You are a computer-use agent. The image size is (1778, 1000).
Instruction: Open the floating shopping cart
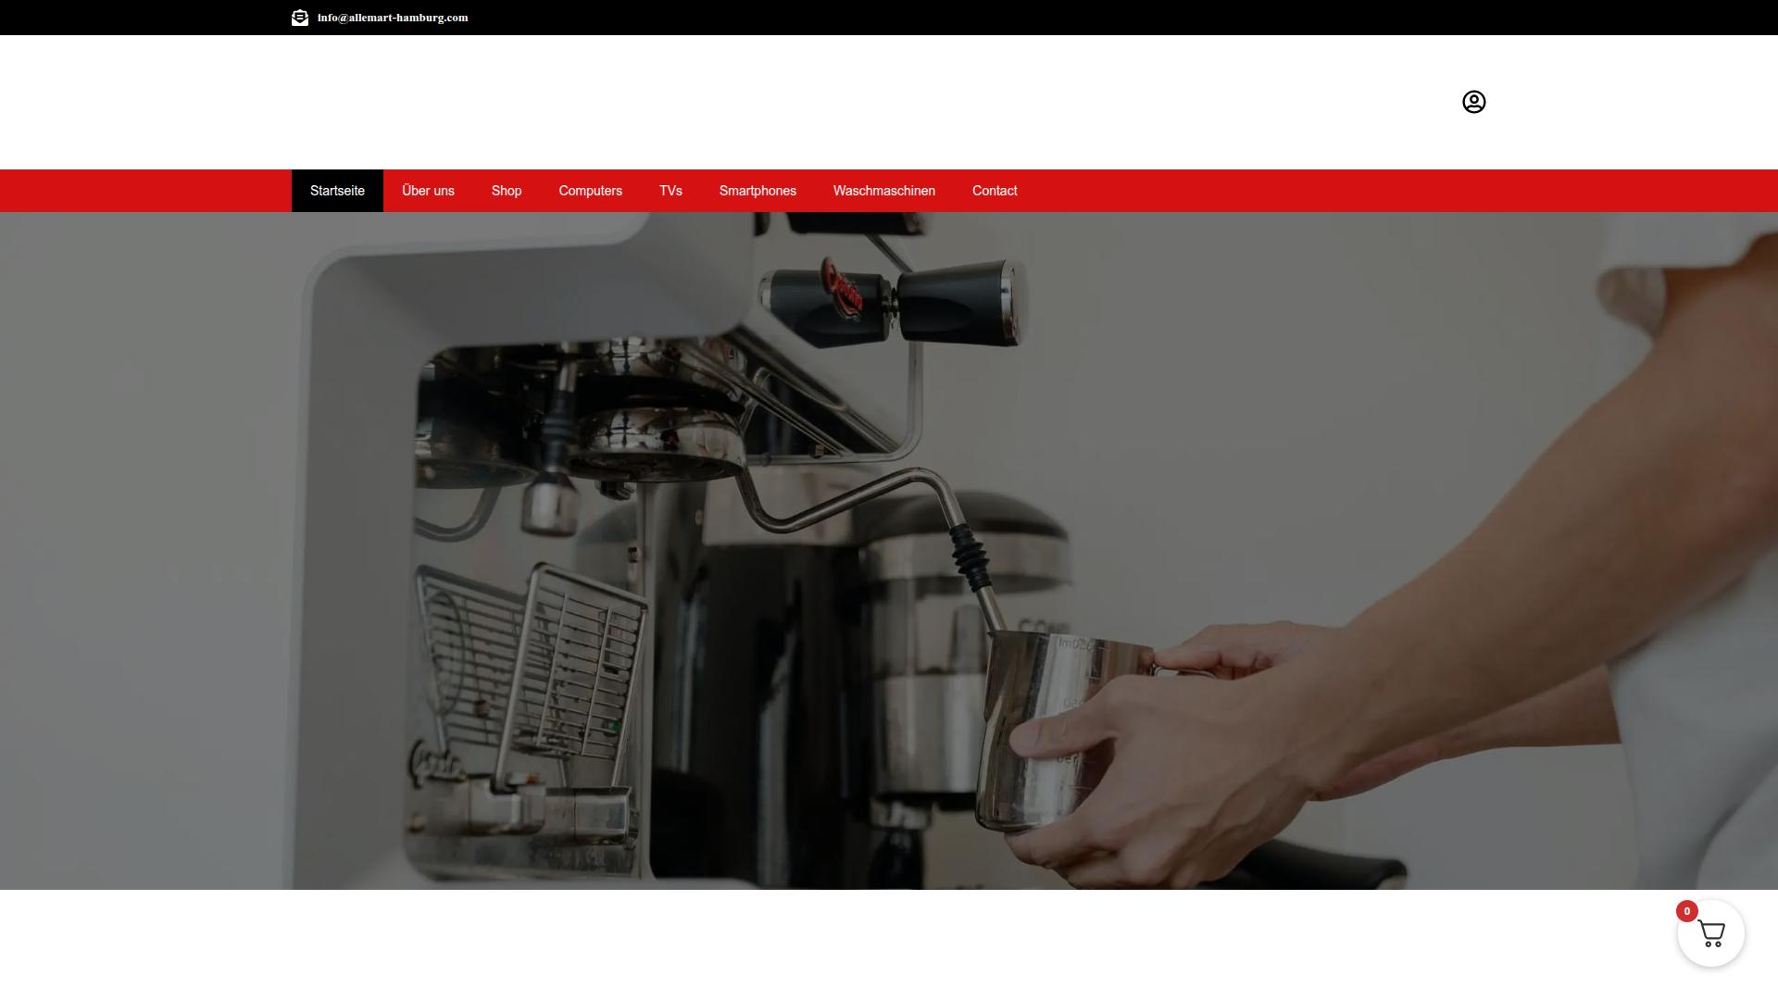coord(1711,933)
